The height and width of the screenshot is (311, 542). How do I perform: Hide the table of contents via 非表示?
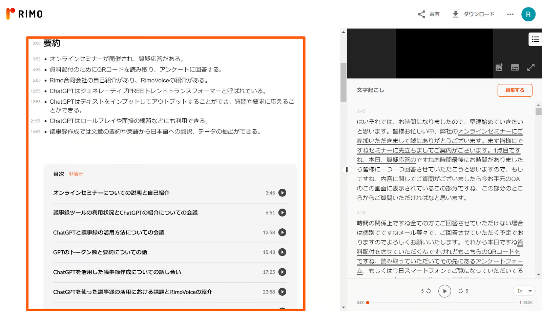[x=76, y=174]
